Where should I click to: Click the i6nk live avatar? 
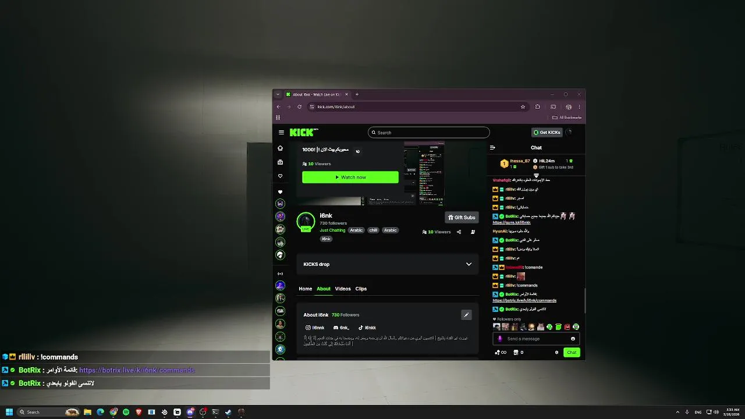tap(306, 222)
